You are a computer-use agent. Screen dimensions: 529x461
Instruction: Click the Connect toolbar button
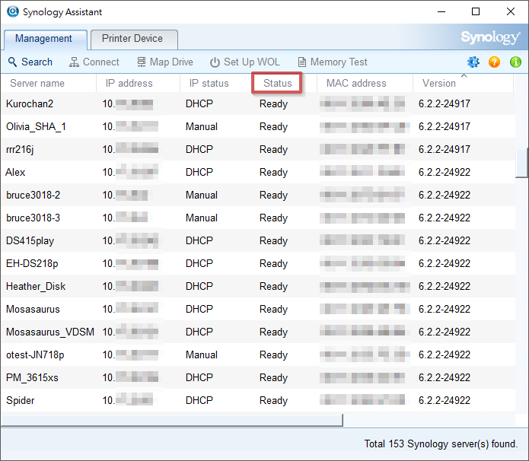coord(94,62)
